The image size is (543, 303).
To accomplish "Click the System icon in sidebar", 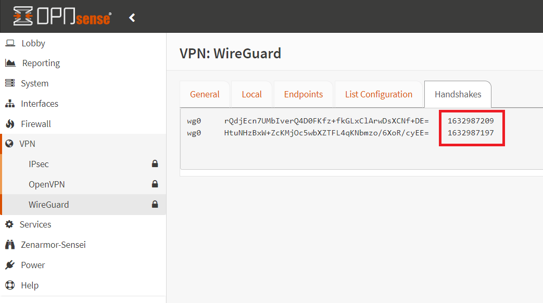I will [11, 83].
